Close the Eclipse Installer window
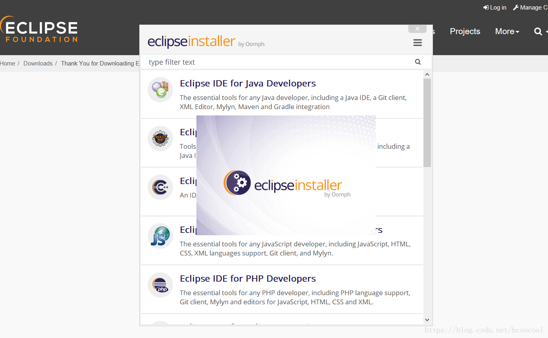Viewport: 548px width, 338px height. 417,29
